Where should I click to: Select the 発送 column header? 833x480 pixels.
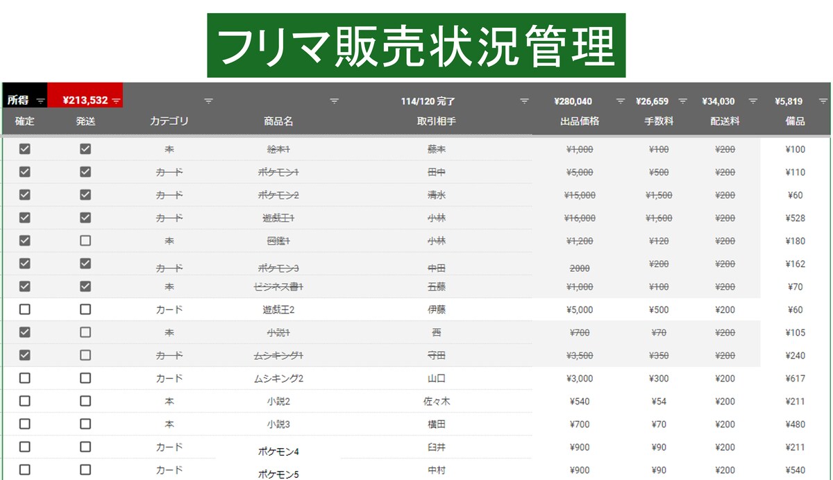[x=85, y=121]
